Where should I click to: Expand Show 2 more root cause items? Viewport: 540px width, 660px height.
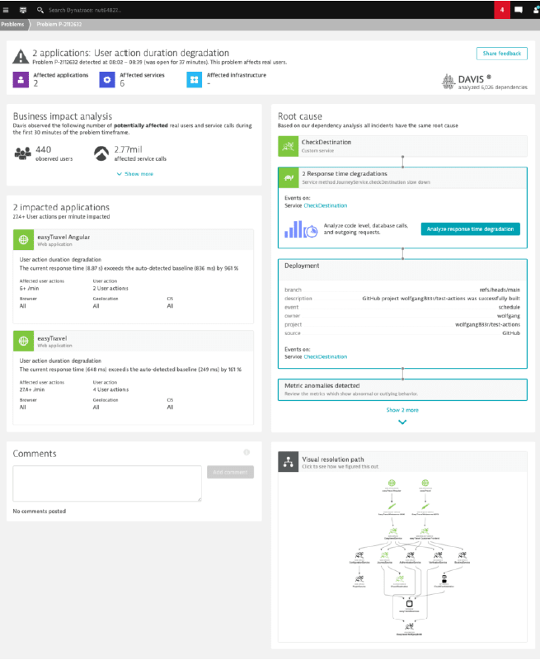coord(402,410)
